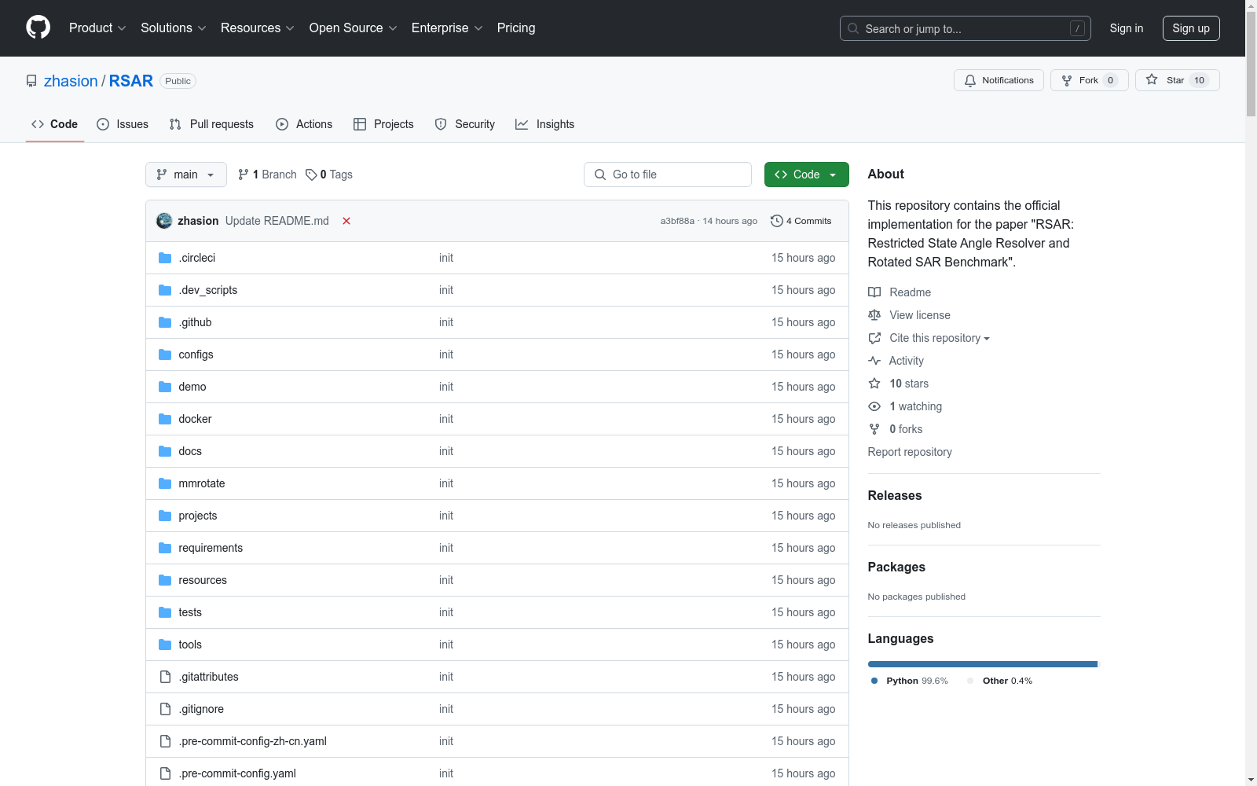Expand the Product navigation menu
1257x786 pixels.
[x=97, y=28]
